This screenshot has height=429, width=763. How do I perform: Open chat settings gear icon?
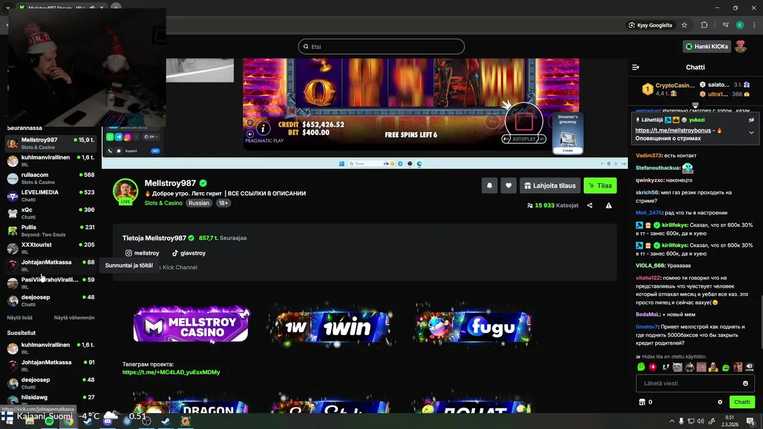[719, 402]
